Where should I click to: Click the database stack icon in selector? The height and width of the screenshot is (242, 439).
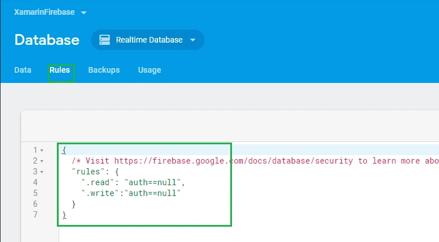point(105,40)
